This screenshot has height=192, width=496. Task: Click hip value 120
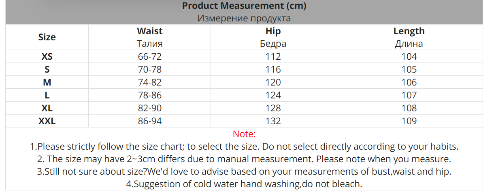pyautogui.click(x=273, y=82)
